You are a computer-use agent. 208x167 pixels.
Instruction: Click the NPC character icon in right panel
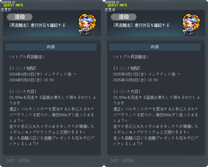[191, 25]
